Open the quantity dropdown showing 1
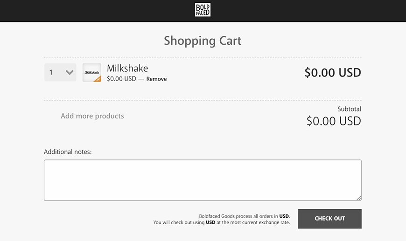This screenshot has width=406, height=241. [x=60, y=72]
